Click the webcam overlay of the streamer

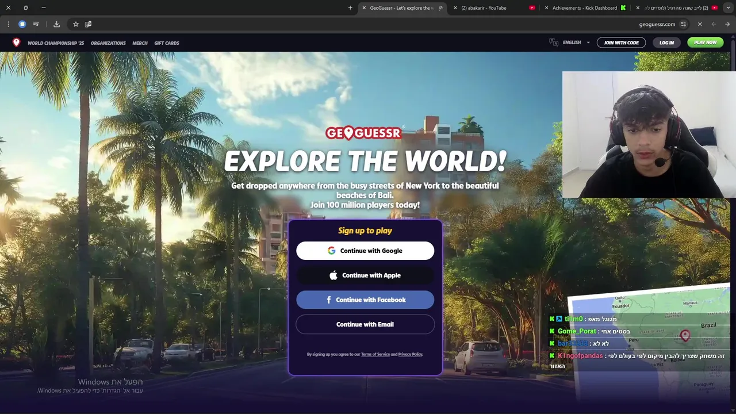point(649,135)
